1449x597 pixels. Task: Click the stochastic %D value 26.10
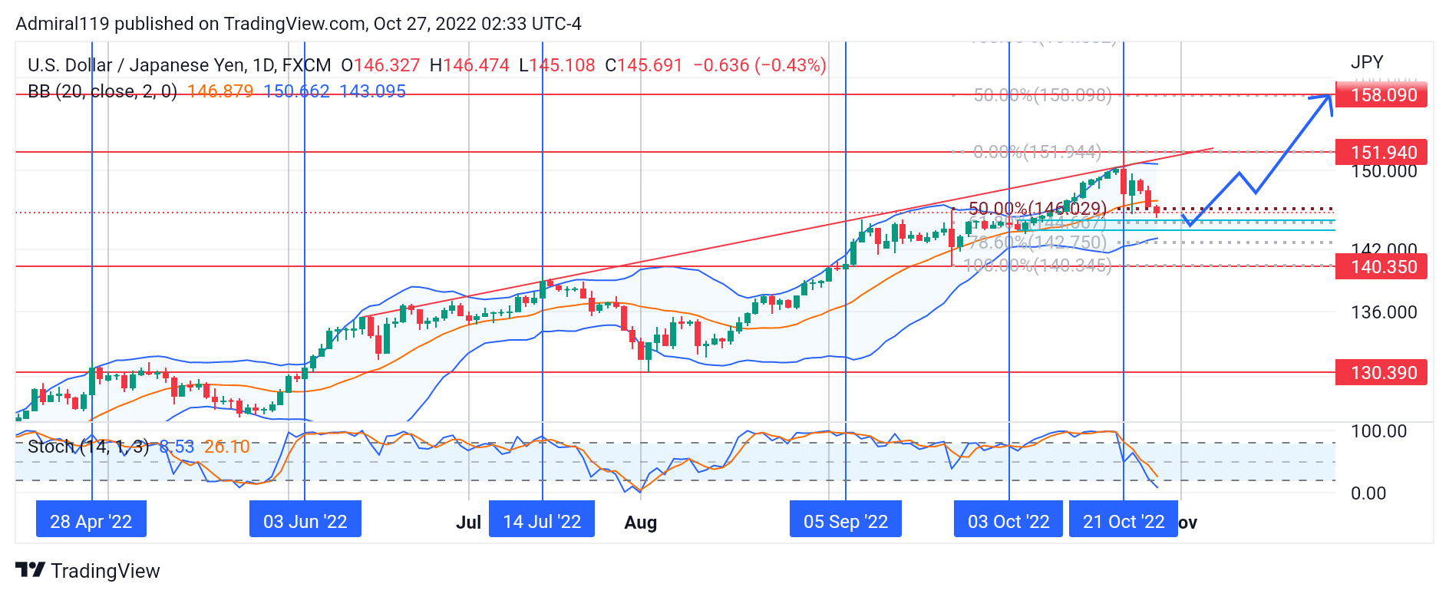[x=227, y=447]
